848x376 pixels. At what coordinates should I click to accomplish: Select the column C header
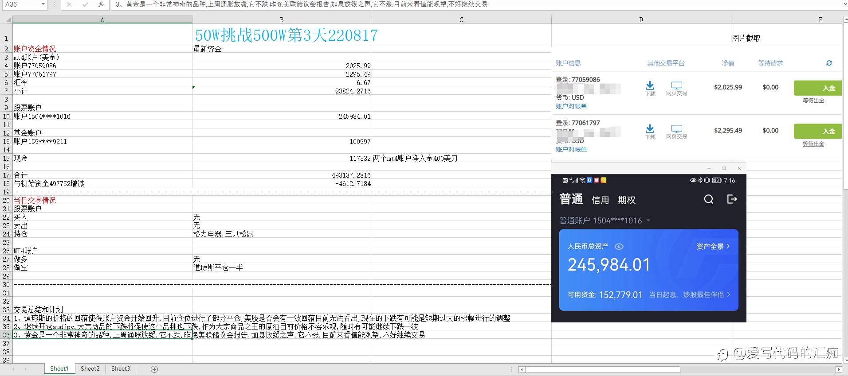tap(461, 19)
